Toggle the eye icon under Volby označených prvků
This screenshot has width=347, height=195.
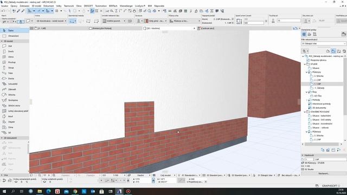[16, 182]
